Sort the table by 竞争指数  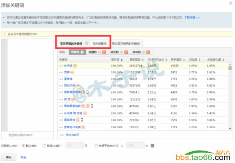pyautogui.click(x=178, y=60)
